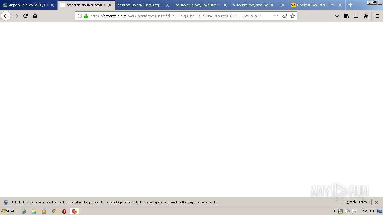Click the forward navigation arrow
Screen dimensions: 383x215
(x=16, y=16)
